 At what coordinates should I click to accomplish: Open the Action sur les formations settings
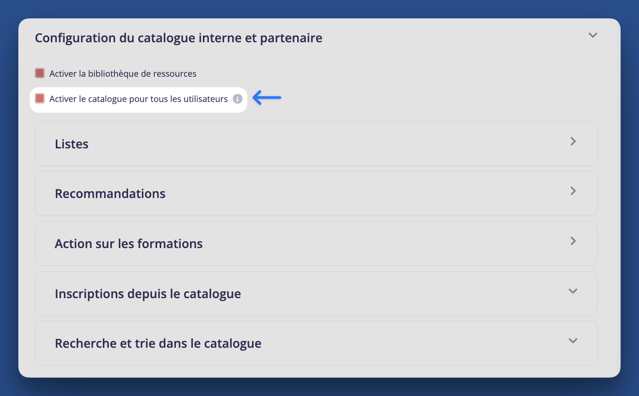click(316, 243)
